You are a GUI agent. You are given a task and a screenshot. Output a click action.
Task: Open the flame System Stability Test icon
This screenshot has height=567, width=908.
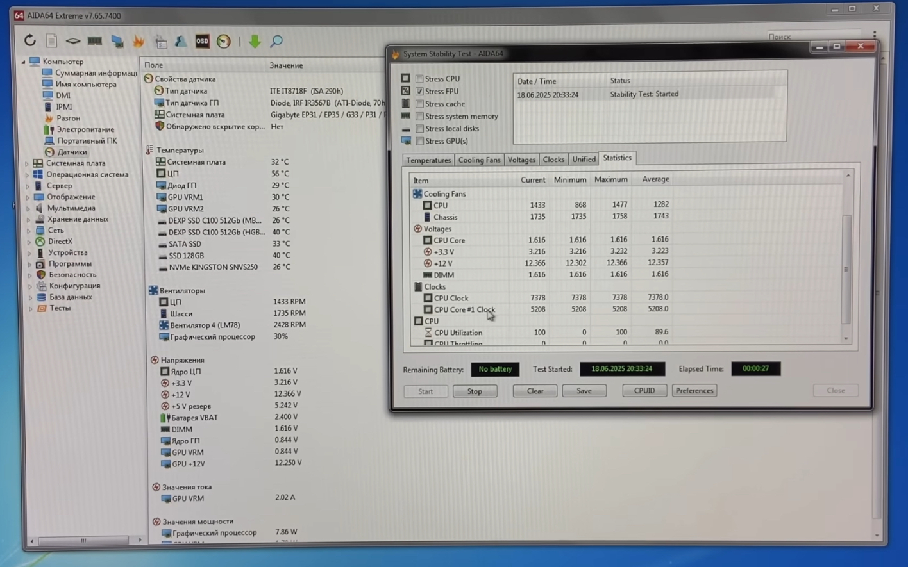(139, 41)
